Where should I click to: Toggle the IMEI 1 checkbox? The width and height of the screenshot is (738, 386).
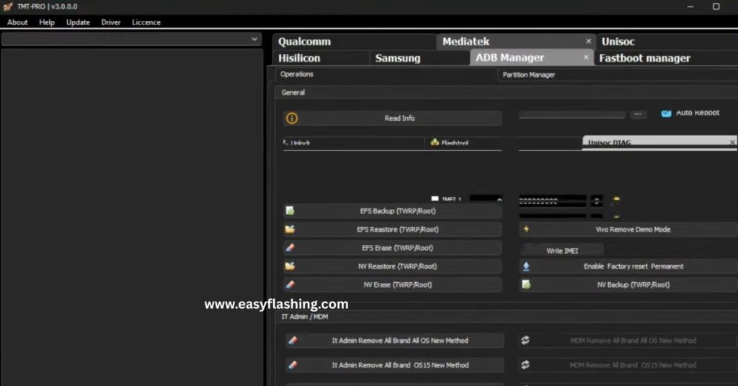pyautogui.click(x=435, y=199)
